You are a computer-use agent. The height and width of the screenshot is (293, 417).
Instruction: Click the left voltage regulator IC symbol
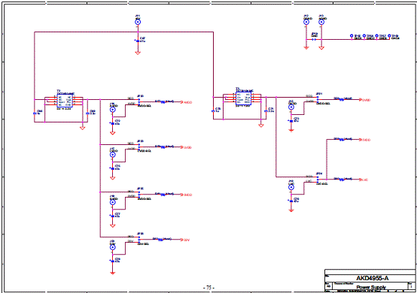click(65, 101)
